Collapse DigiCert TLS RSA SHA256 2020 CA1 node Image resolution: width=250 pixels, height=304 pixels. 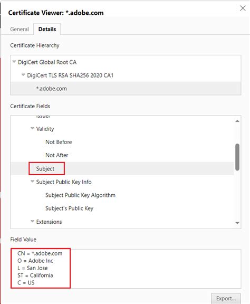[23, 75]
